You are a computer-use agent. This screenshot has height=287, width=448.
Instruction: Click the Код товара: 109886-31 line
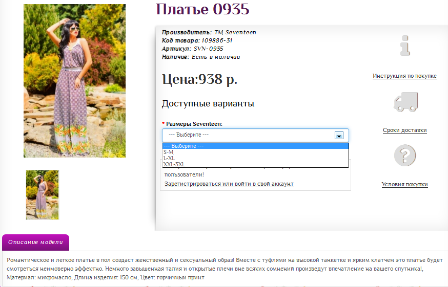coord(197,40)
